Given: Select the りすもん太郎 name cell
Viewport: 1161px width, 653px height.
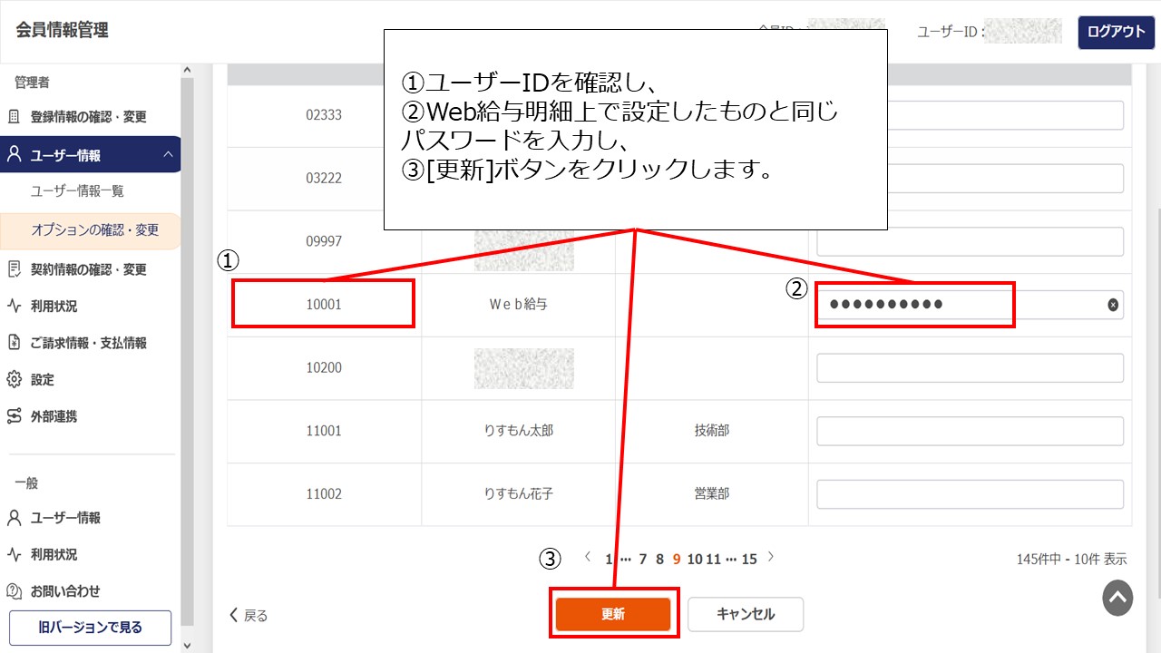Looking at the screenshot, I should pyautogui.click(x=518, y=431).
